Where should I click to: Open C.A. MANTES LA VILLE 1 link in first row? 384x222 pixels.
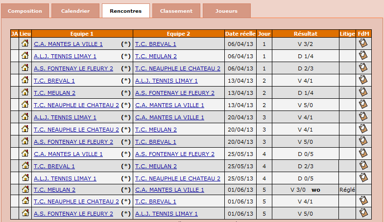pyautogui.click(x=68, y=44)
